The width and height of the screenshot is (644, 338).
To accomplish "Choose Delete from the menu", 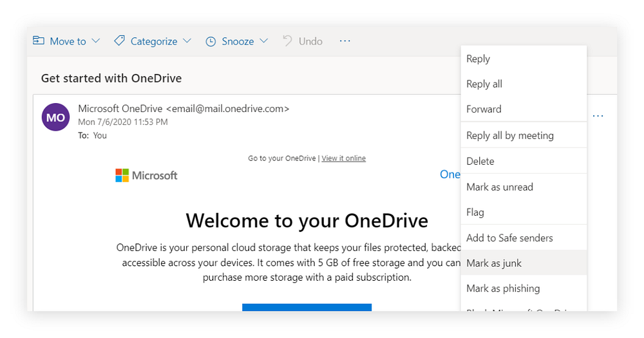I will 524,161.
